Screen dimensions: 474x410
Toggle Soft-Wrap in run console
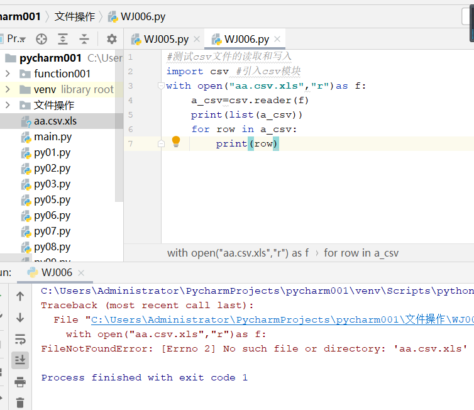pos(20,339)
